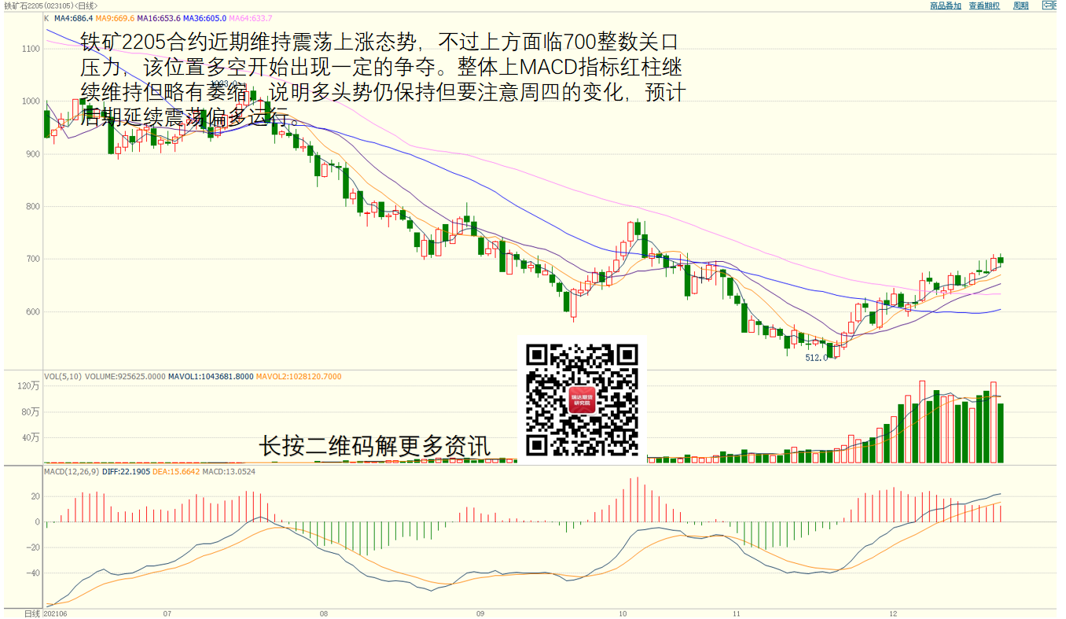The width and height of the screenshot is (1066, 619).
Task: Click the purple MA16:653.6 label
Action: [160, 18]
